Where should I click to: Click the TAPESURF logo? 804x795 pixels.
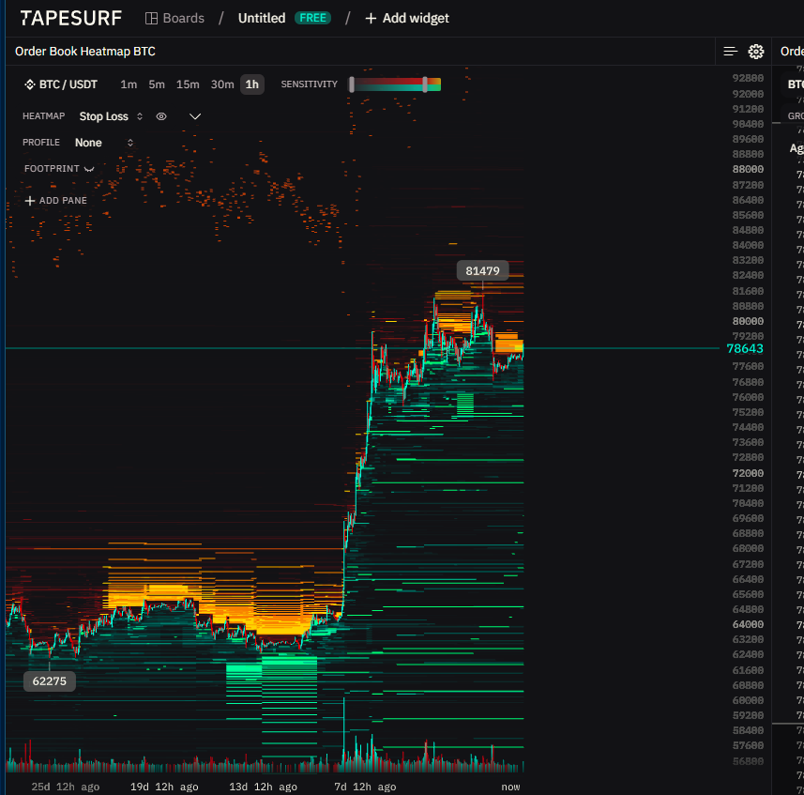[x=70, y=18]
